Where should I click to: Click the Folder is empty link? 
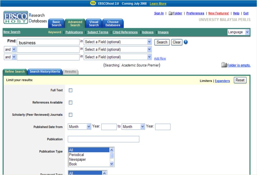tap(239, 65)
